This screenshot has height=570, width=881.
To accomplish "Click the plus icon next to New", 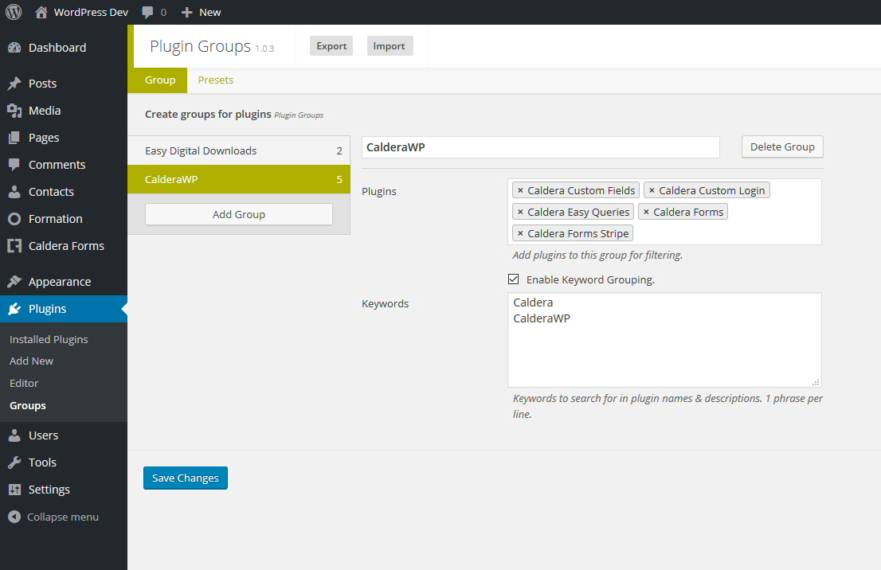I will [187, 13].
